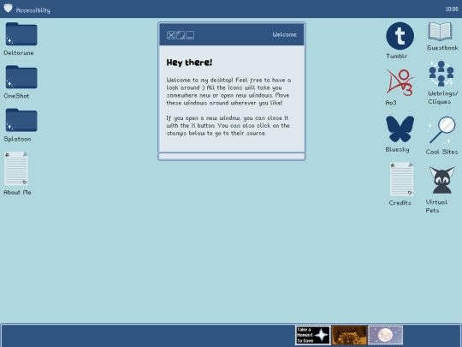Open the Guestbook book icon

(440, 32)
